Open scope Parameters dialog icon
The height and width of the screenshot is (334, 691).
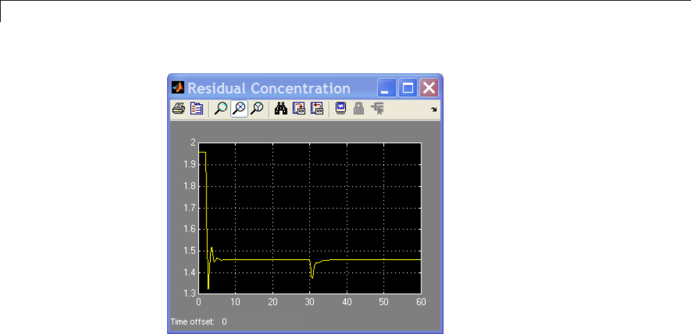196,109
